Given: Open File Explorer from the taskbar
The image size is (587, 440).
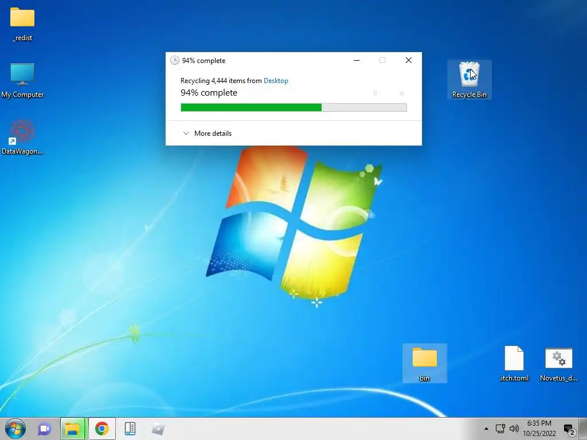Looking at the screenshot, I should click(73, 429).
